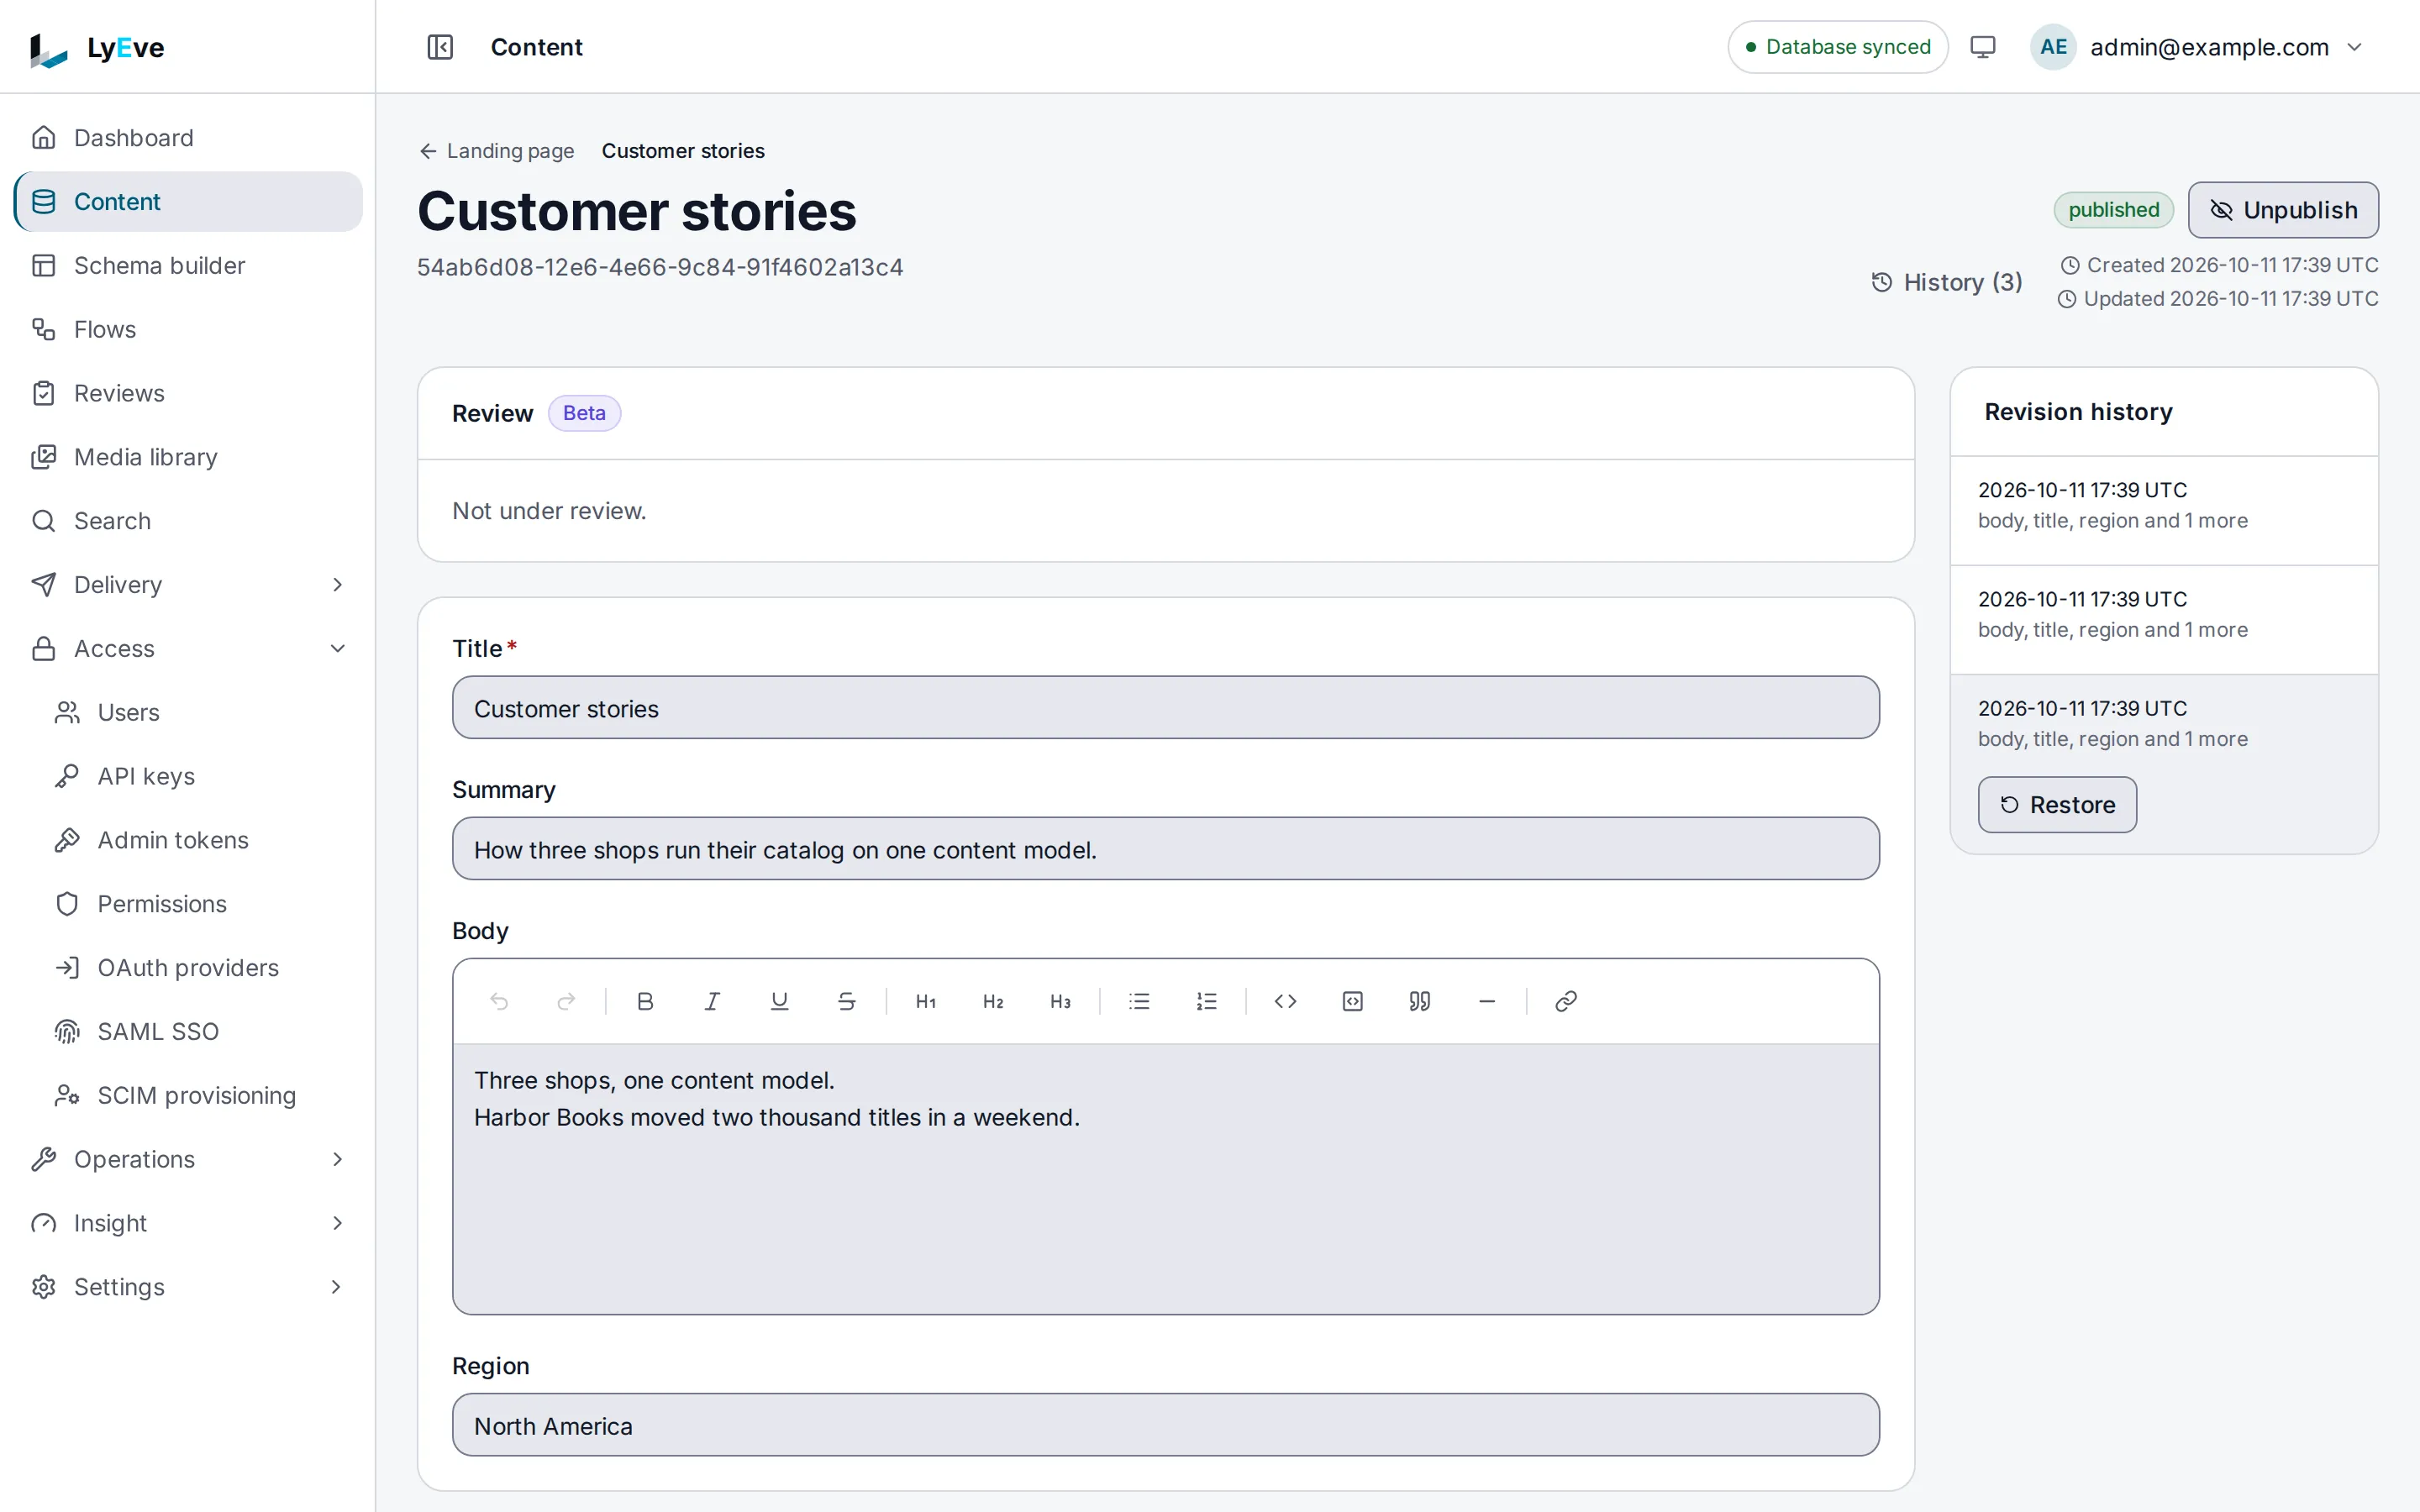Click the Summary input field
The height and width of the screenshot is (1512, 2420).
click(x=1165, y=849)
